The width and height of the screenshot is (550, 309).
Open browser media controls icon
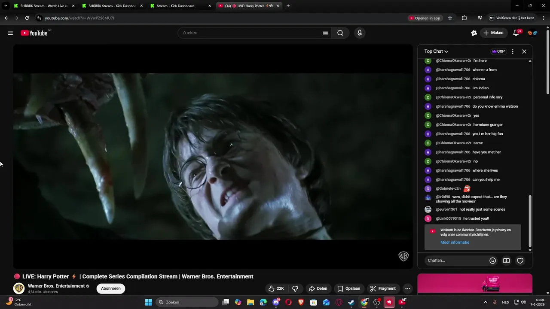click(x=480, y=18)
